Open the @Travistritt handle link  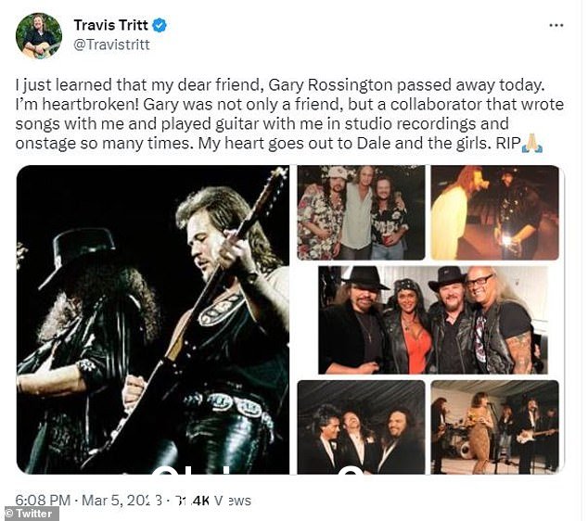[x=111, y=44]
